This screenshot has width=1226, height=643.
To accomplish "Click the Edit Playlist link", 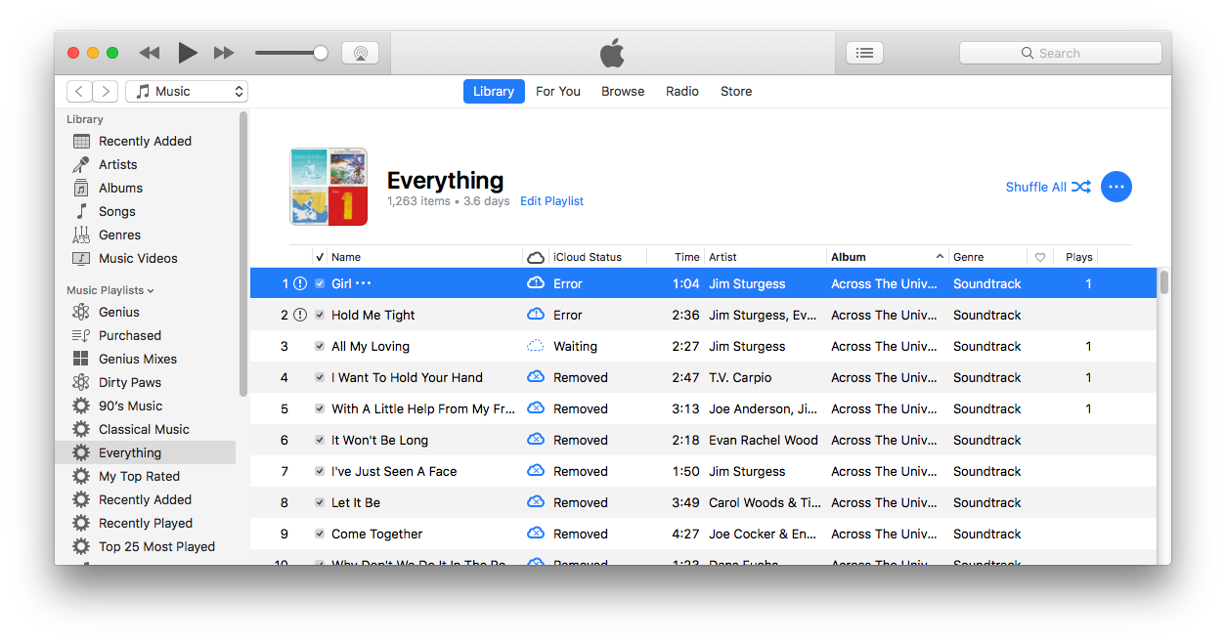I will coord(551,201).
